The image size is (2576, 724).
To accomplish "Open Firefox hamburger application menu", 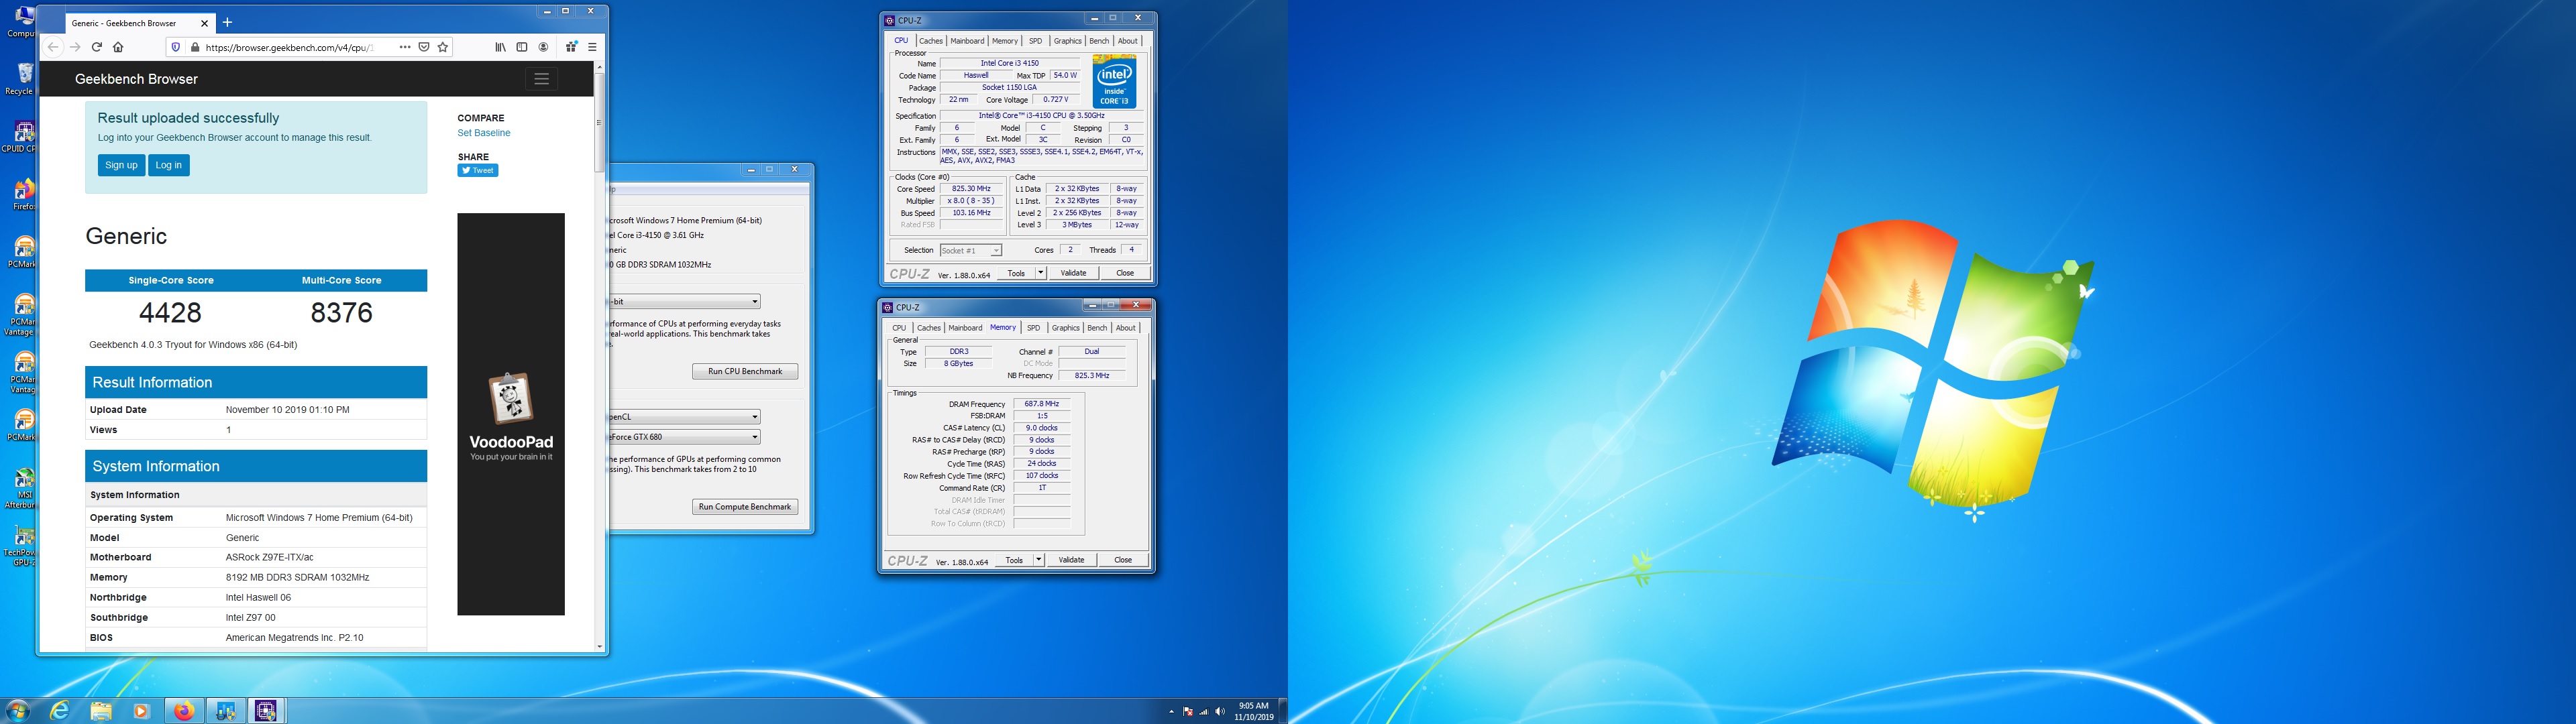I will [592, 47].
